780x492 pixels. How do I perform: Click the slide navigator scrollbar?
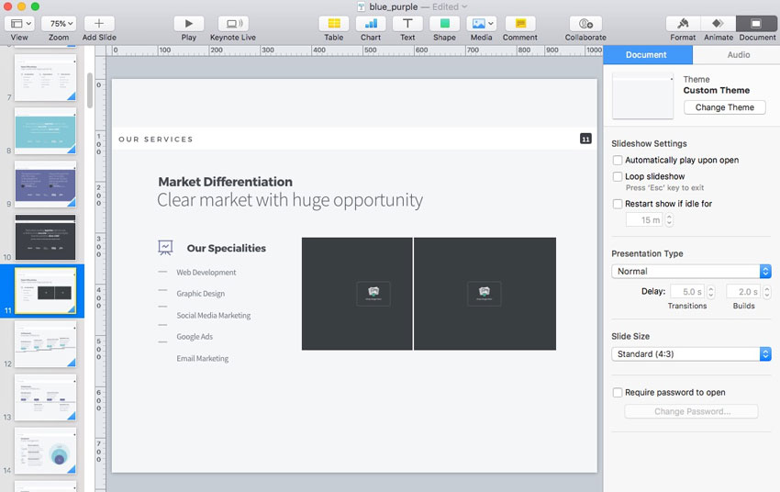(x=90, y=91)
